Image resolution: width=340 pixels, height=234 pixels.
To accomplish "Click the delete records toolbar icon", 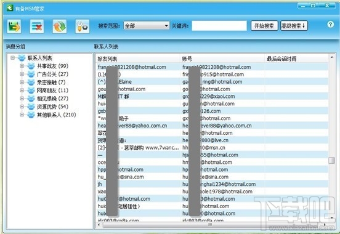I will pos(36,26).
